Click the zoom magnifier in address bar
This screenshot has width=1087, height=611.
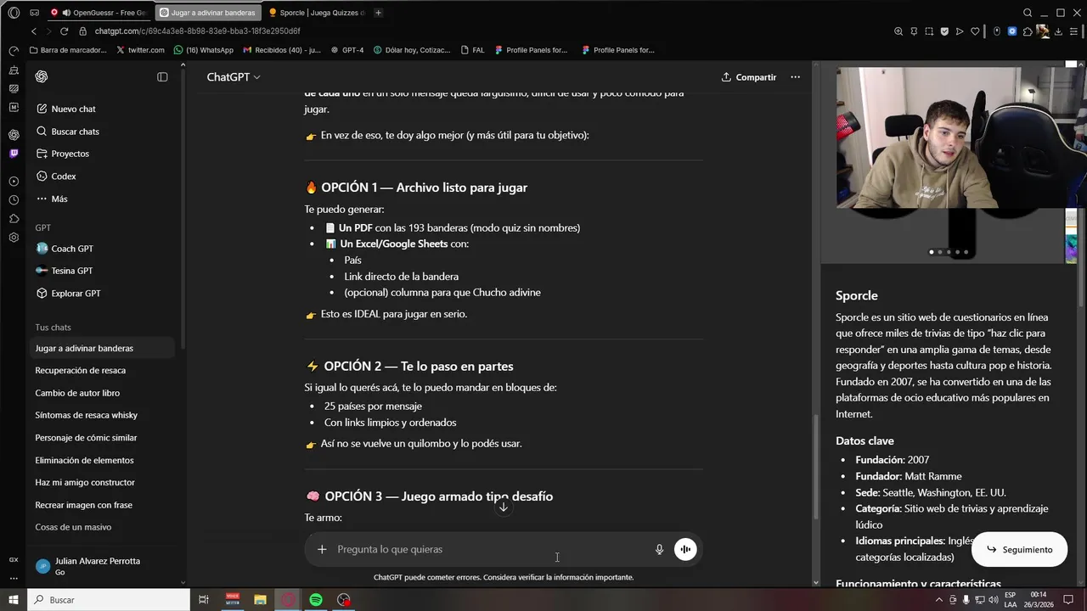(x=898, y=31)
